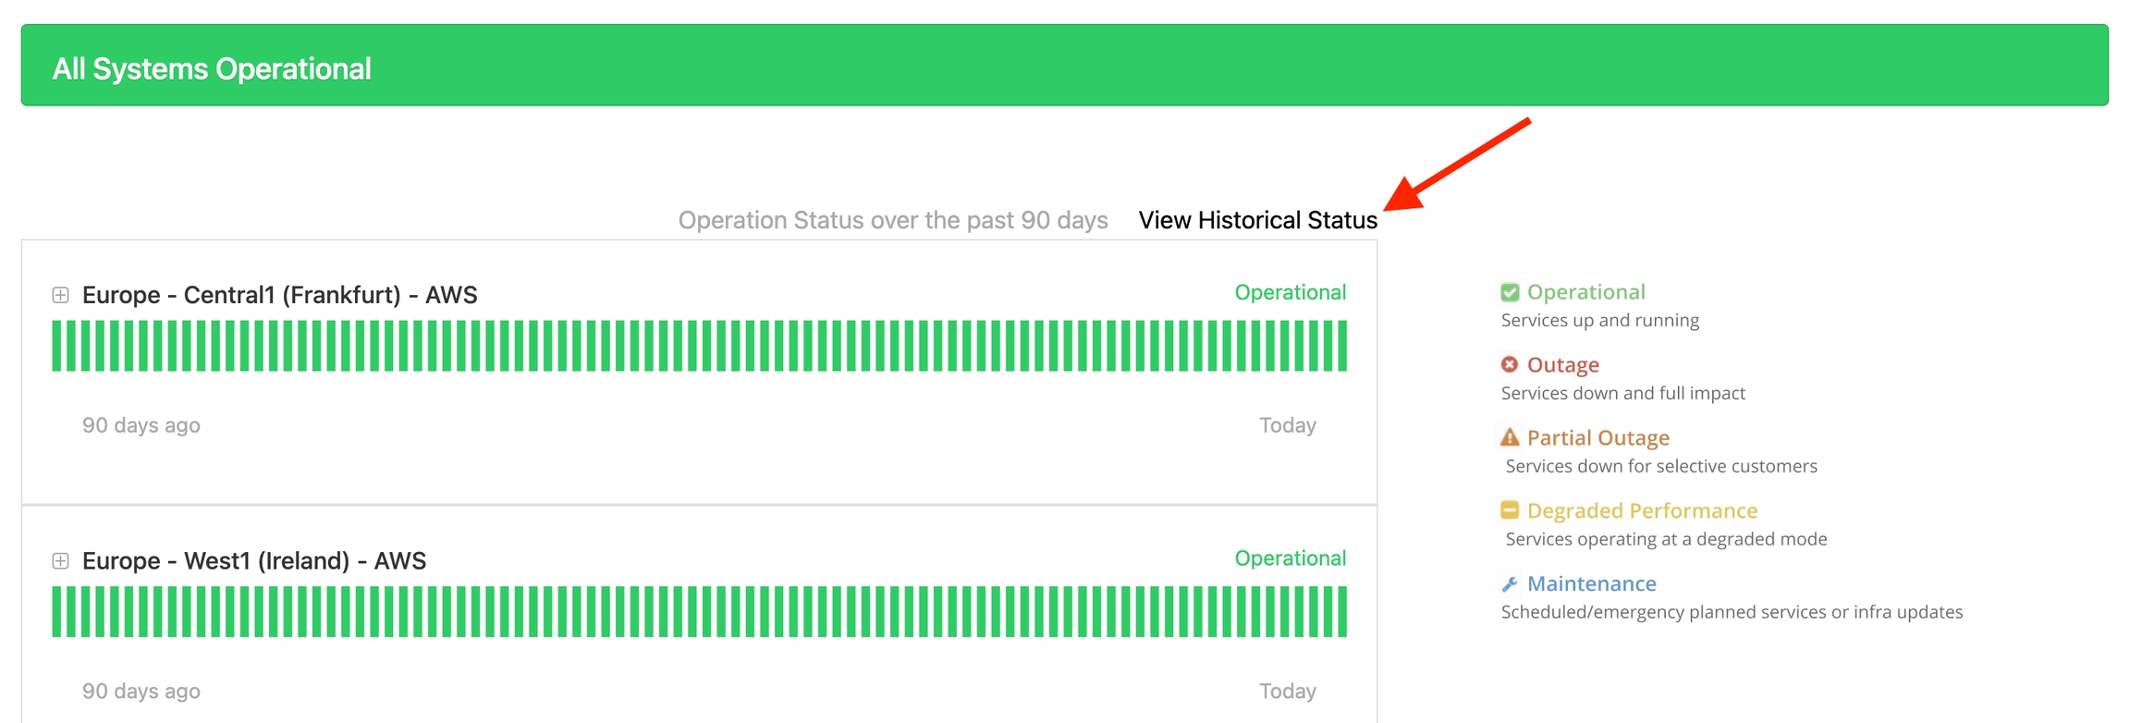Click the Maintenance legend label text
2130x723 pixels.
[1591, 583]
